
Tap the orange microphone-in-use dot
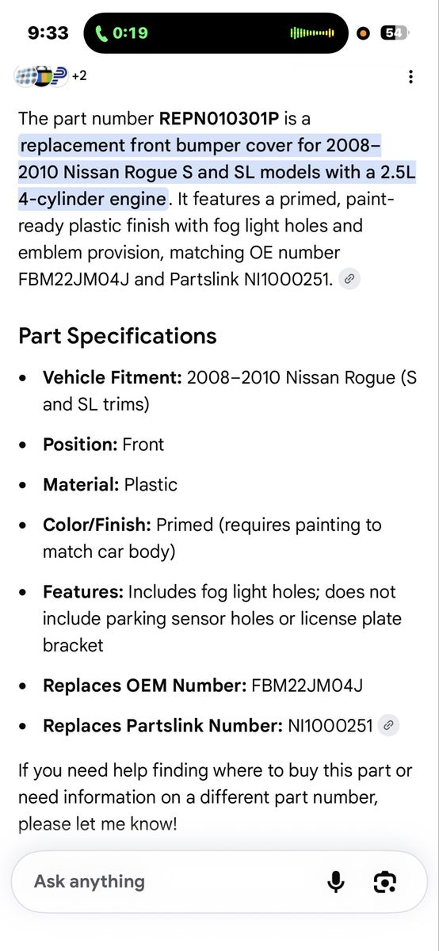364,33
